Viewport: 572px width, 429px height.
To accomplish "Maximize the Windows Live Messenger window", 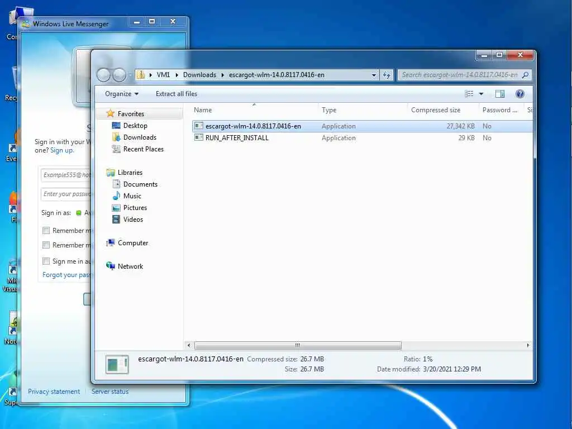I will pyautogui.click(x=152, y=22).
